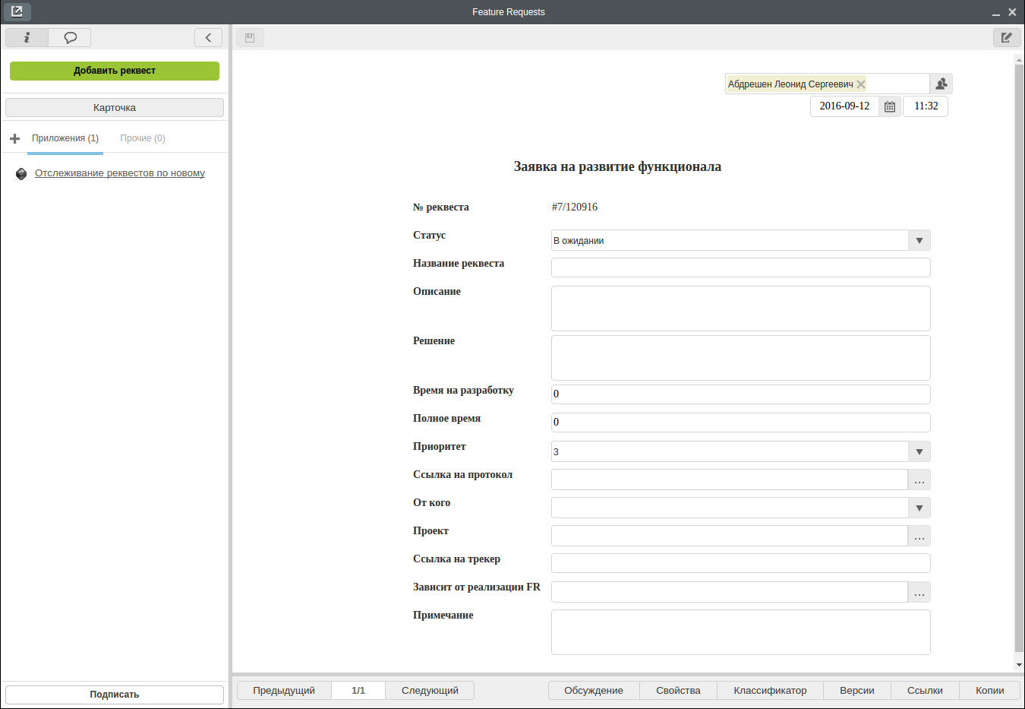Click the Зависит от реализации FR field
This screenshot has height=709, width=1025.
730,592
